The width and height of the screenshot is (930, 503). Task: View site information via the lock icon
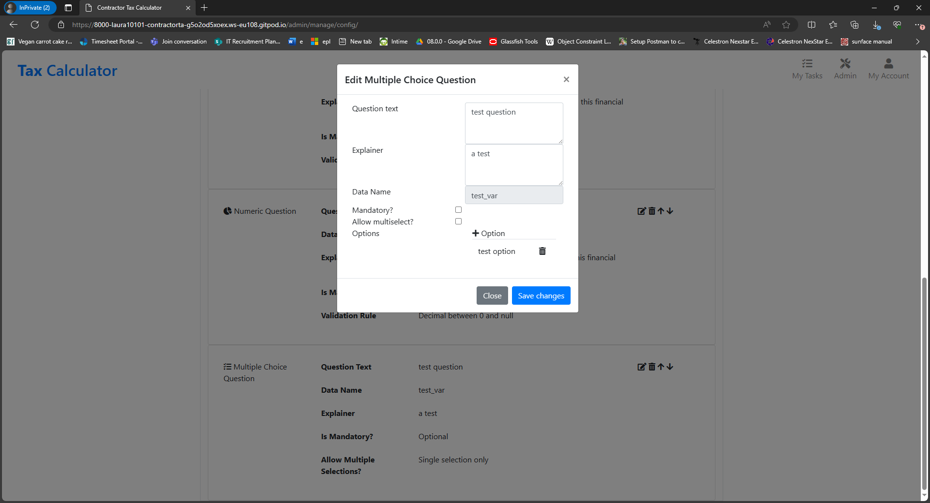point(61,25)
